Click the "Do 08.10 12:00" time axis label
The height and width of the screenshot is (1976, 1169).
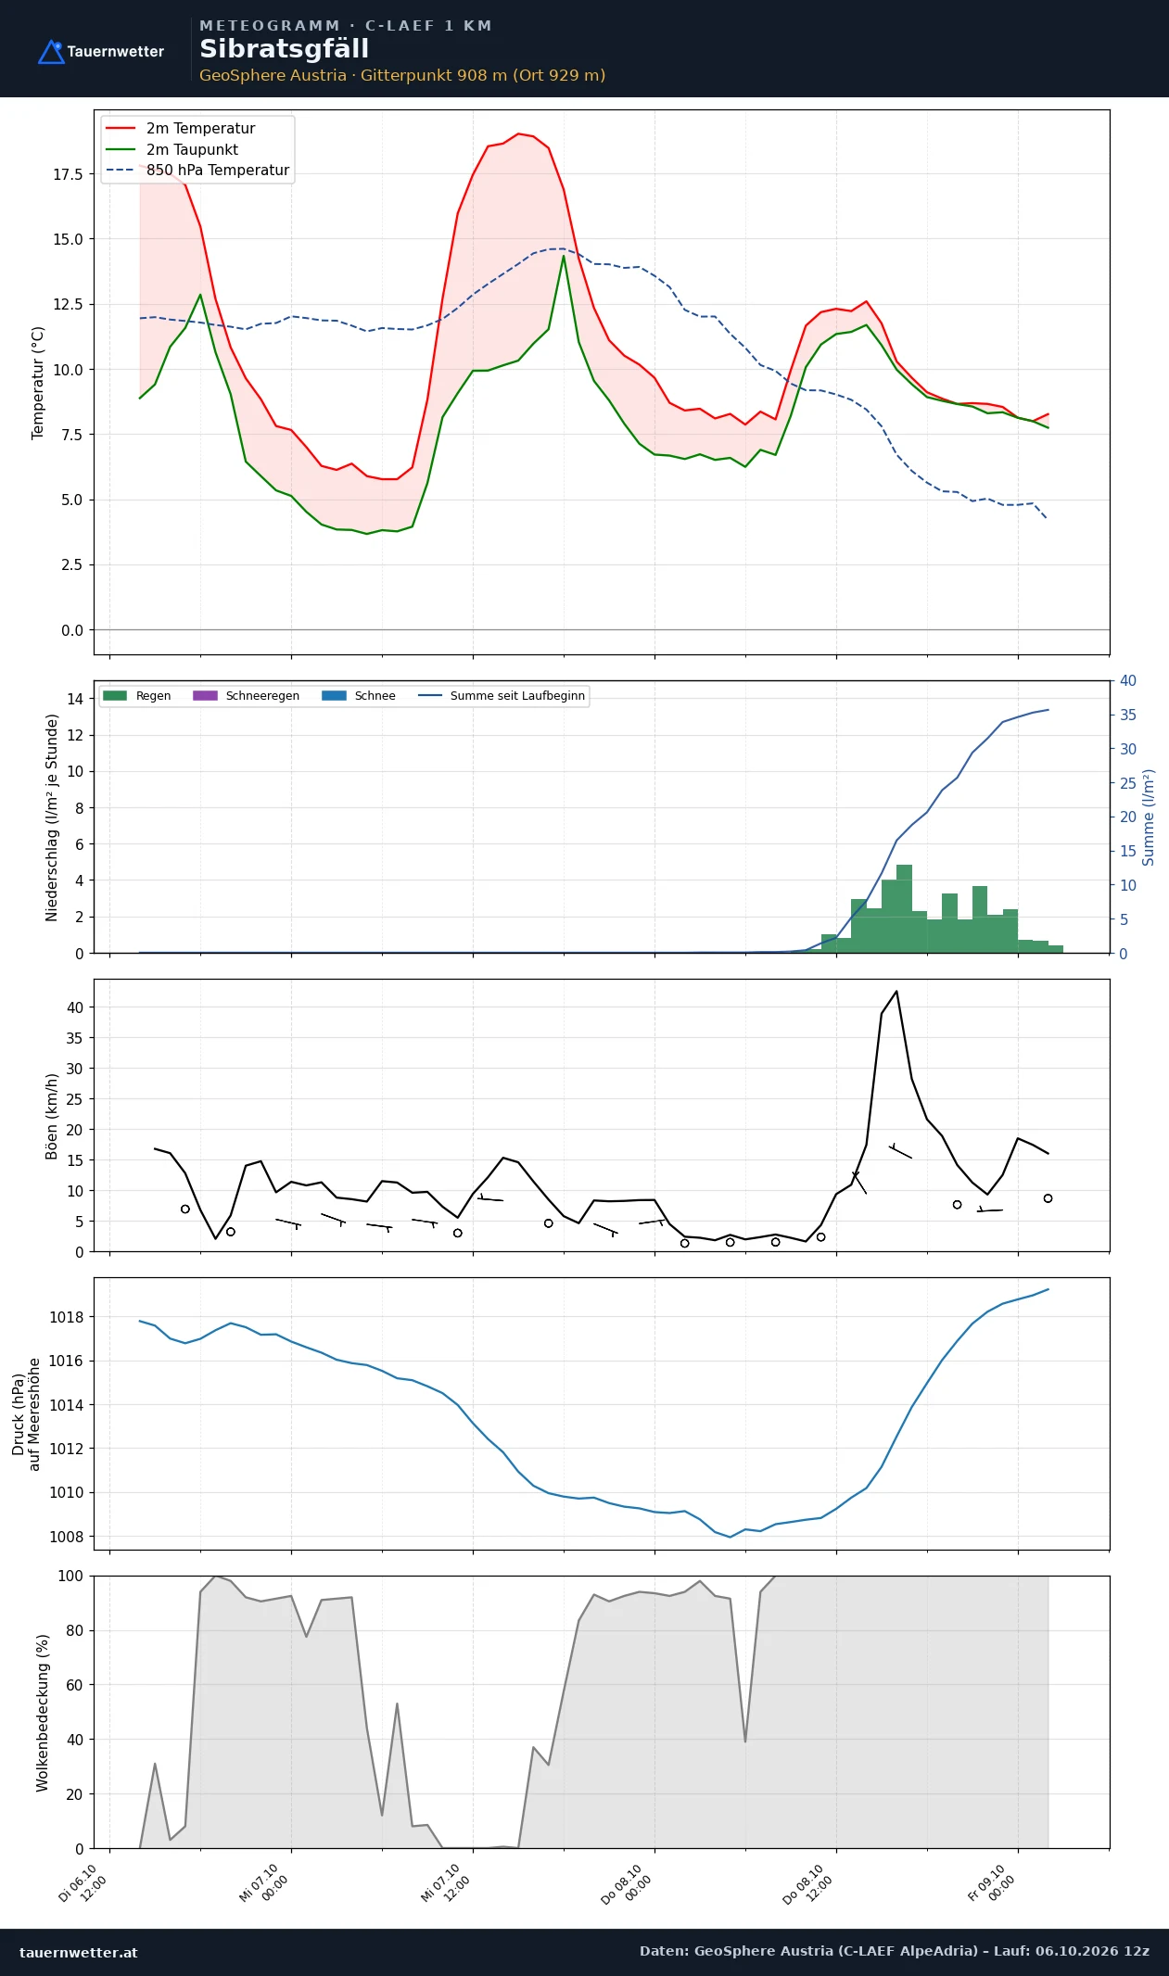coord(809,1883)
